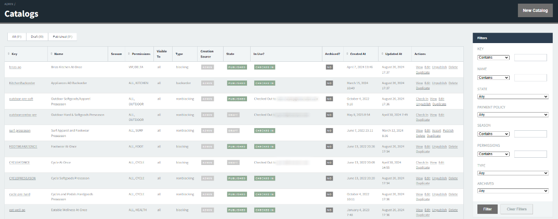This screenshot has width=558, height=219.
Task: Click 'VIP, DELTA' permissions cell
Action: [x=136, y=67]
